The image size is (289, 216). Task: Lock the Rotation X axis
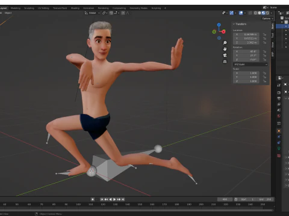click(x=264, y=52)
